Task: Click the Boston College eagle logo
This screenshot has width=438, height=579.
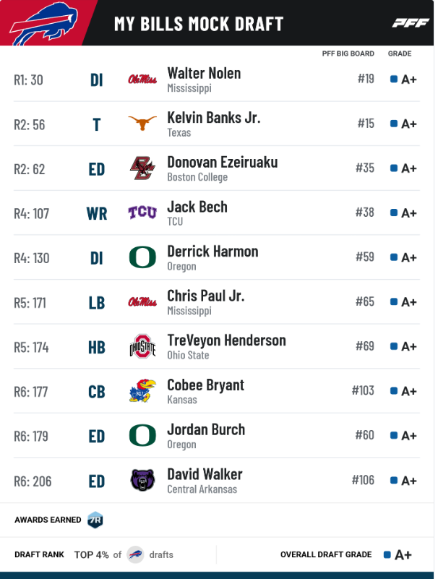Action: [x=142, y=168]
